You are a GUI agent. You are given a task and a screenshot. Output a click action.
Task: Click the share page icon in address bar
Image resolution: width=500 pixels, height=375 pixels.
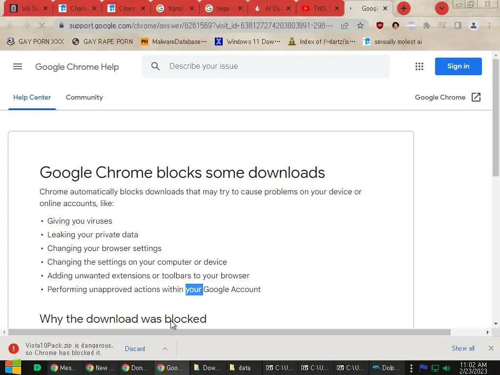pos(345,25)
